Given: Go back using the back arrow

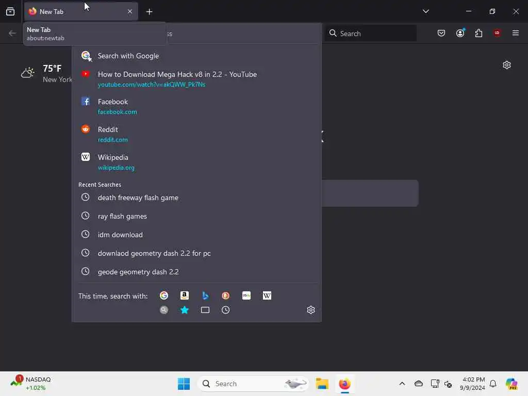Looking at the screenshot, I should 12,33.
